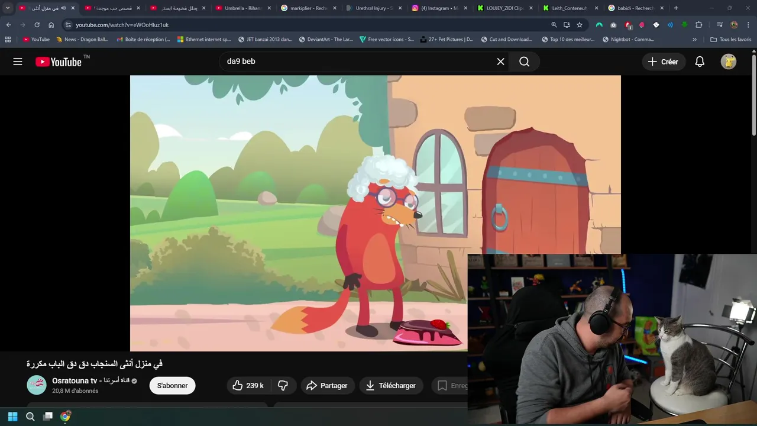Click the Créer button
The width and height of the screenshot is (757, 426).
pos(664,62)
